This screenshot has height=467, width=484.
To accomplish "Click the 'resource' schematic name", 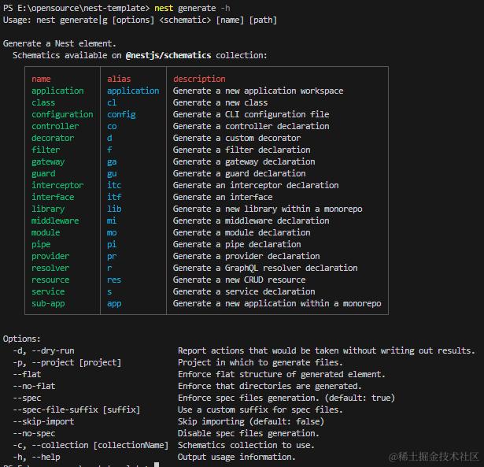I will (x=50, y=280).
